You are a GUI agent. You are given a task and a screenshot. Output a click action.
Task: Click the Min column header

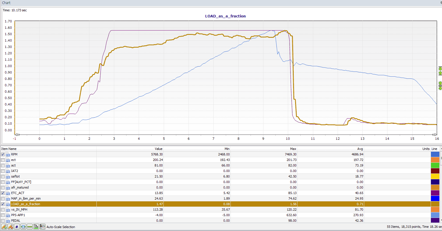(197, 149)
